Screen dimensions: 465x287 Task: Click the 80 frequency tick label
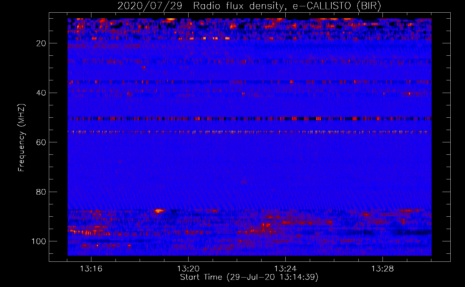41,192
